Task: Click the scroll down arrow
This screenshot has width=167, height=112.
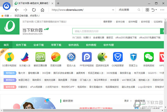Action: tap(165, 107)
